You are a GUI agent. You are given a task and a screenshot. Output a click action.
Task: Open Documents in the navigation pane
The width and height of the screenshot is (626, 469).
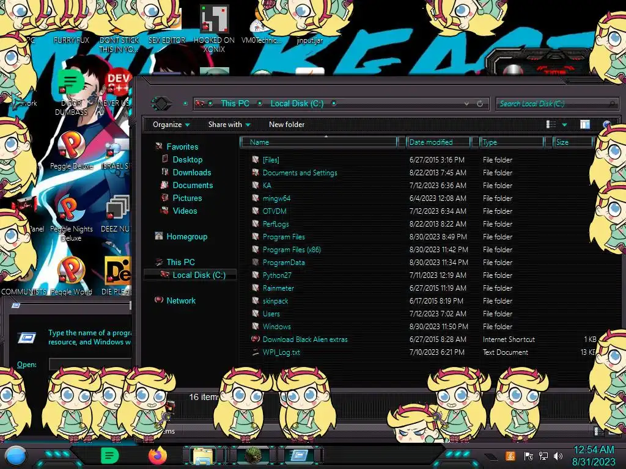193,185
